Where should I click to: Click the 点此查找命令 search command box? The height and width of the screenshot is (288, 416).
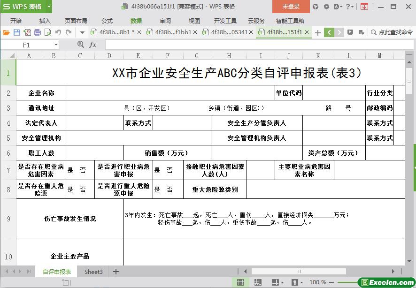(x=392, y=32)
